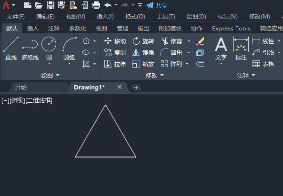Click the save icon in the quick access toolbar
The width and height of the screenshot is (283, 196).
[x=51, y=5]
